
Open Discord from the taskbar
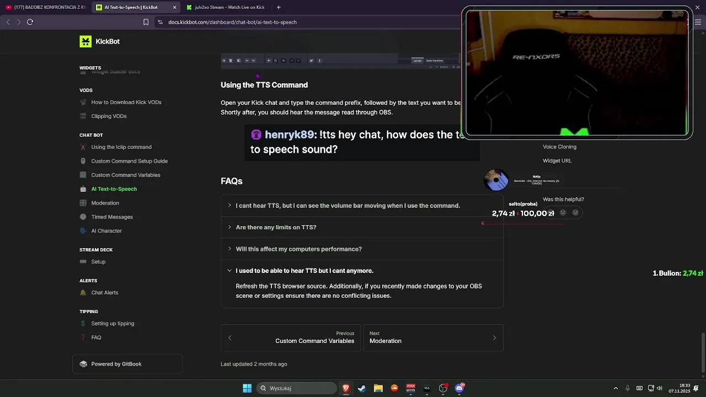tap(459, 388)
